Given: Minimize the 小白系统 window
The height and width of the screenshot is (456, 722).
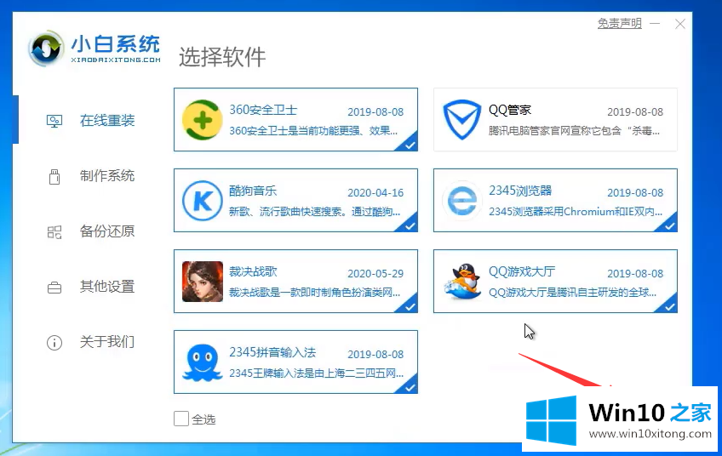Looking at the screenshot, I should [655, 24].
